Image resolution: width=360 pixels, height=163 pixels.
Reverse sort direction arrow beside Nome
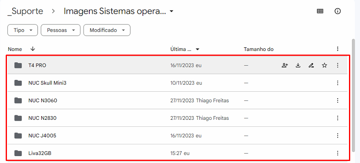(x=33, y=48)
